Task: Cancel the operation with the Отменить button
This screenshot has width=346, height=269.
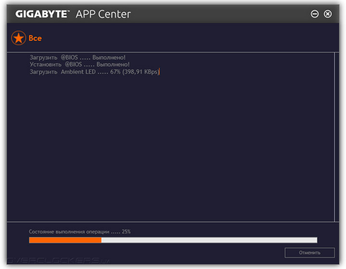Action: (309, 253)
